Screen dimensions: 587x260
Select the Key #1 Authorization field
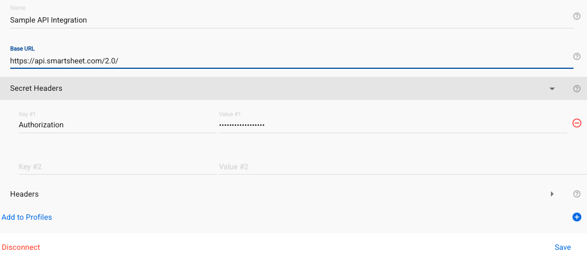tap(117, 125)
